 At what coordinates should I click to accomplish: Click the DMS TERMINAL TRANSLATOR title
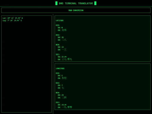click(76, 3)
